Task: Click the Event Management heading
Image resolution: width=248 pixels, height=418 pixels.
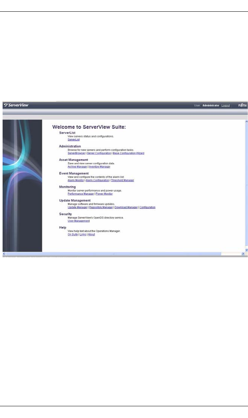Action: [x=74, y=174]
